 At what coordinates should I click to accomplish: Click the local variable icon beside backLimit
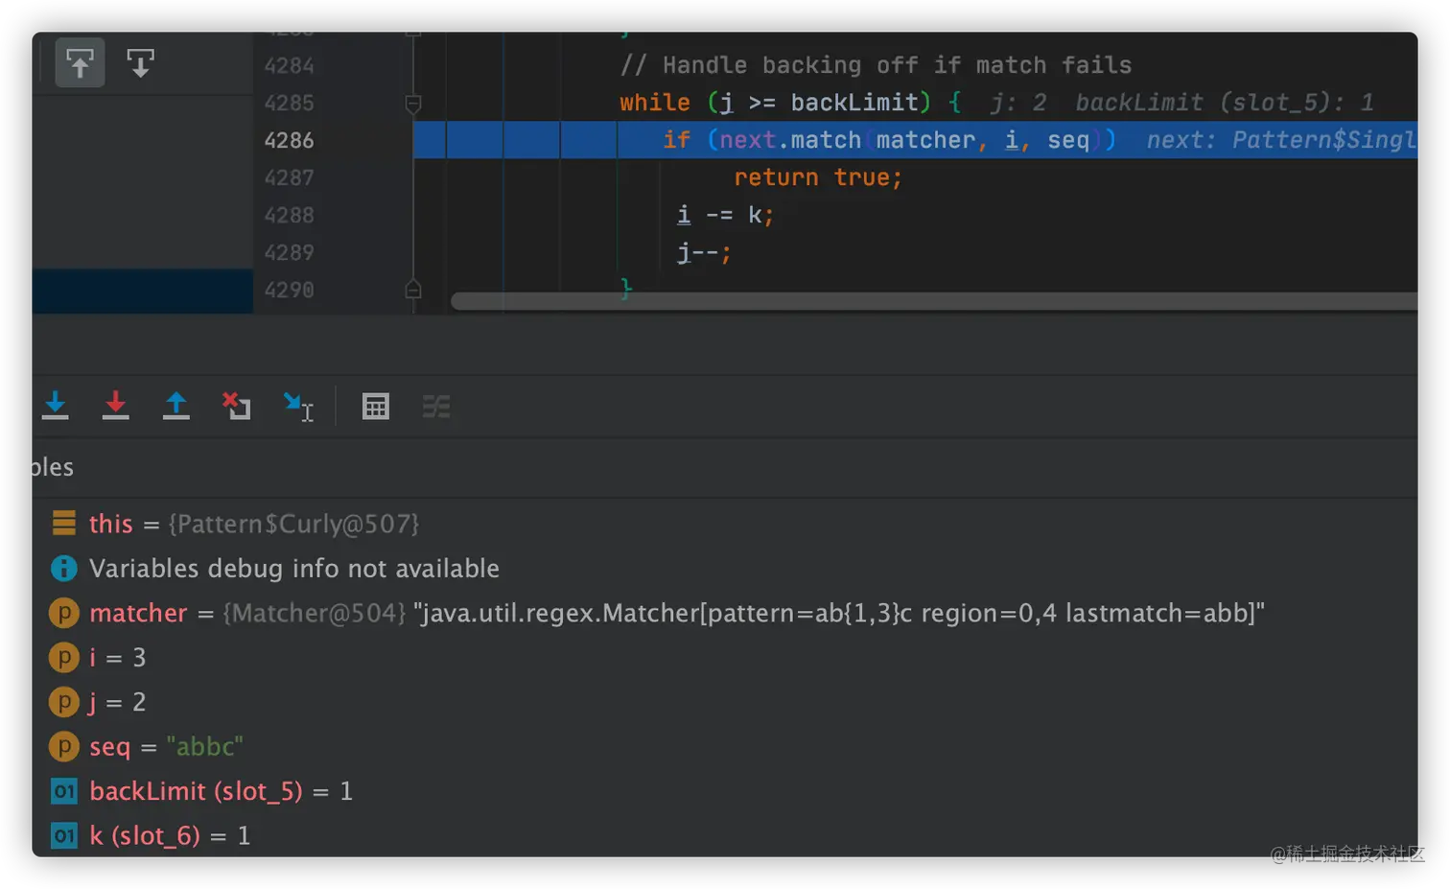tap(64, 791)
